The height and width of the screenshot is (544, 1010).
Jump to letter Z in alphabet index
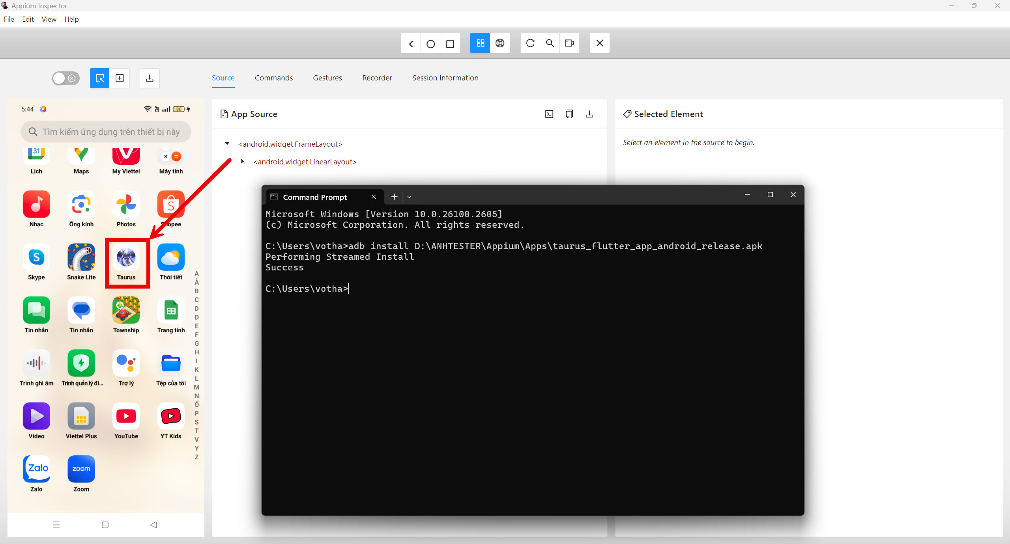196,457
